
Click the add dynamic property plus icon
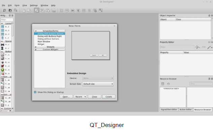pos(197,47)
